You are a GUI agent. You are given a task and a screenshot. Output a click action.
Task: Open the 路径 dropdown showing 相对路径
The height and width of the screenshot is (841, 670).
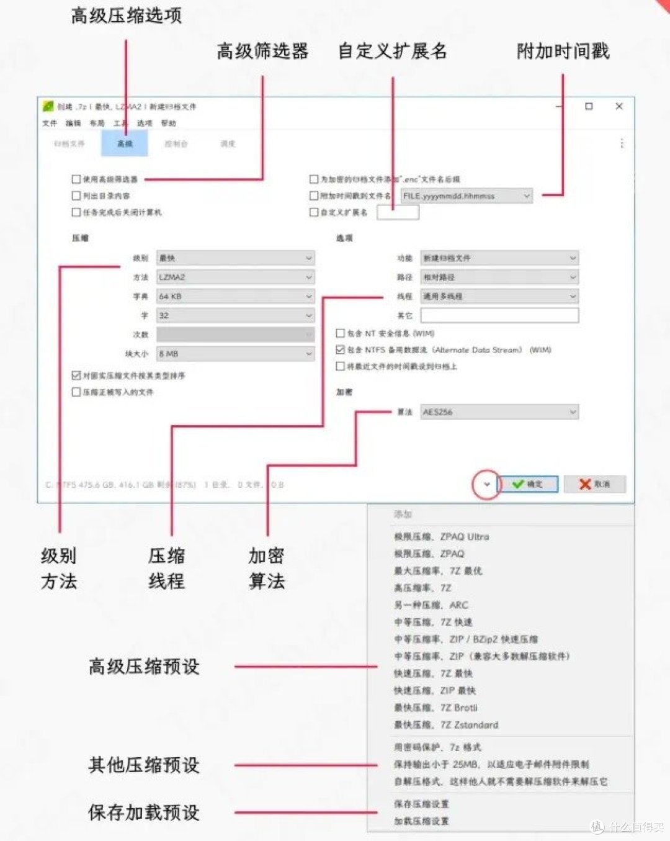pyautogui.click(x=499, y=277)
